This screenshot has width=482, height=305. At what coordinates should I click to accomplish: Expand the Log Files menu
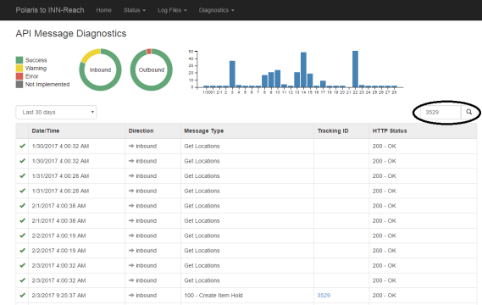coord(172,10)
